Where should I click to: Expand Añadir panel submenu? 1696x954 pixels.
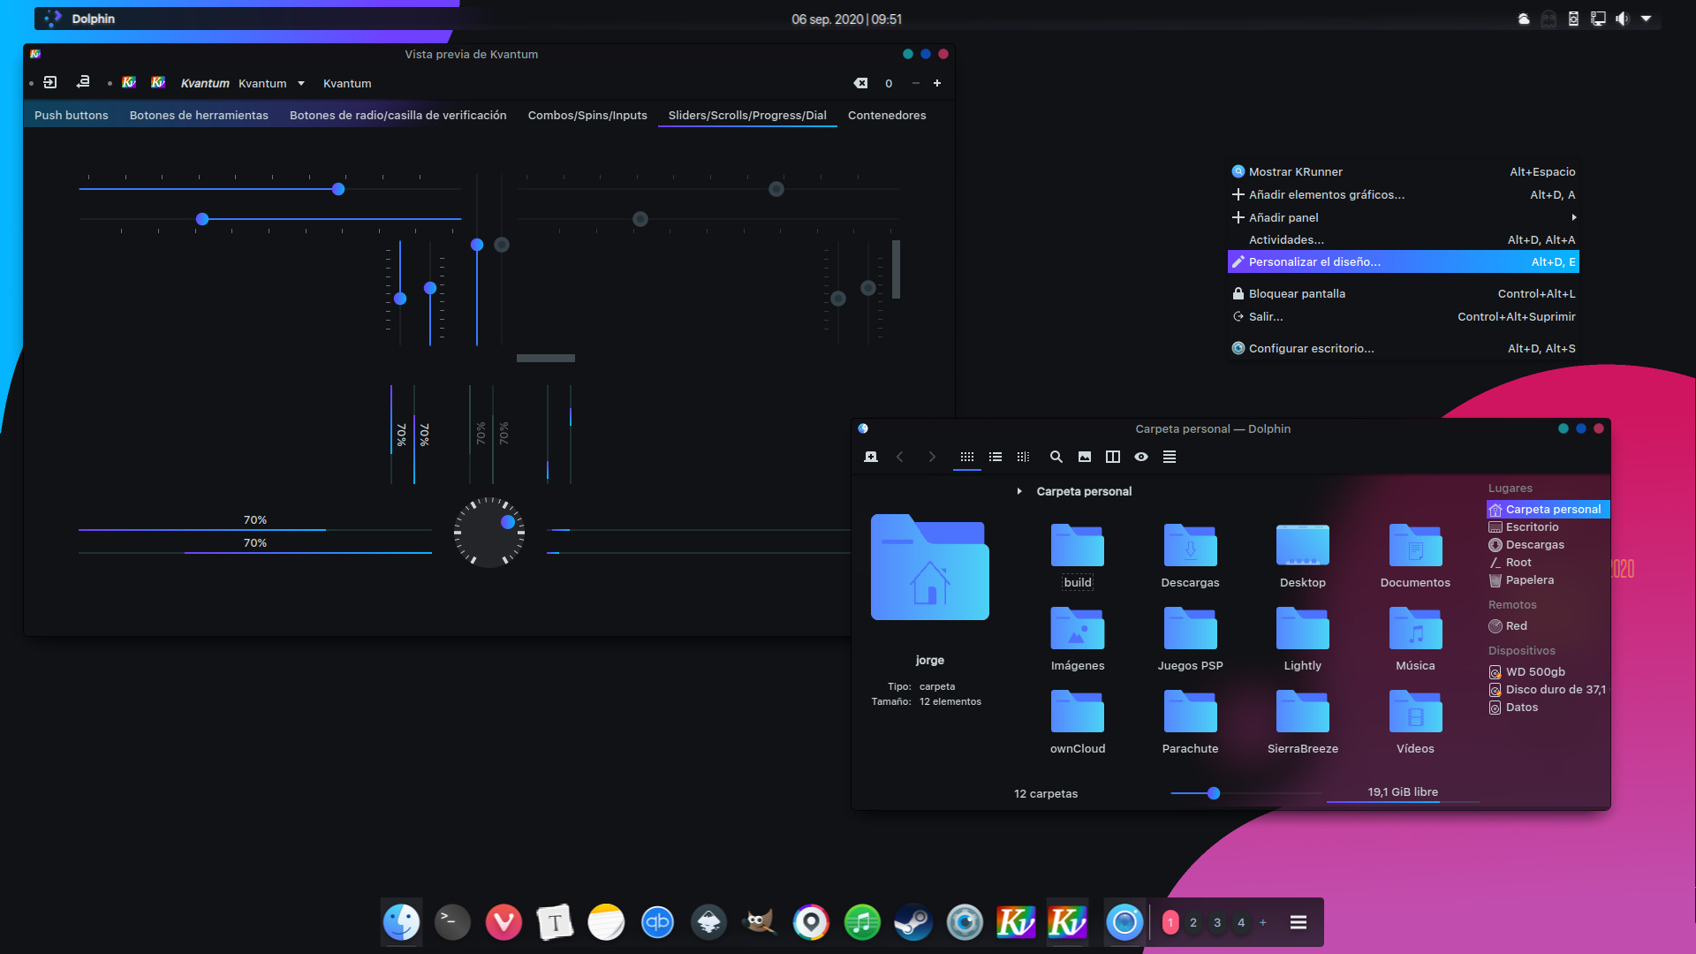coord(1404,217)
